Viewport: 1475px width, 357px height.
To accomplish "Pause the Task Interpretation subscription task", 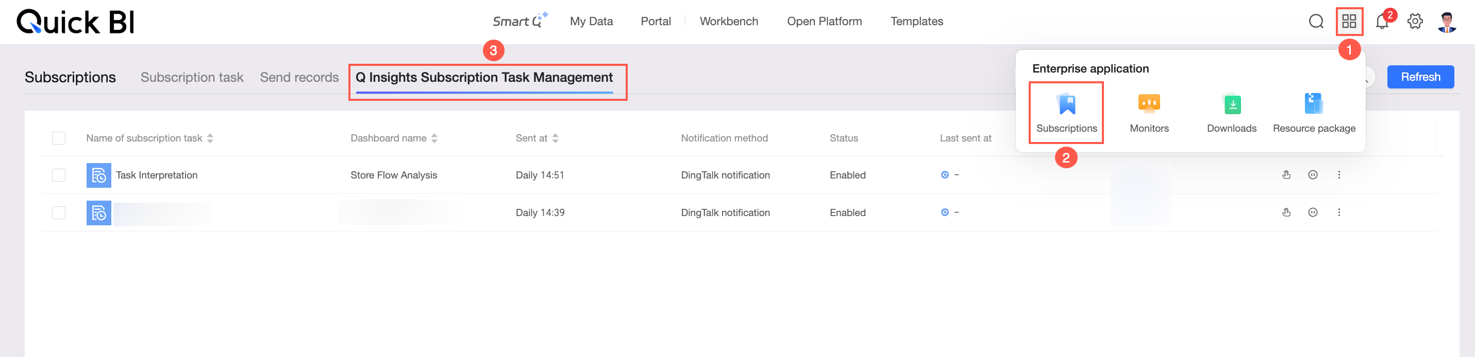I will 1312,175.
